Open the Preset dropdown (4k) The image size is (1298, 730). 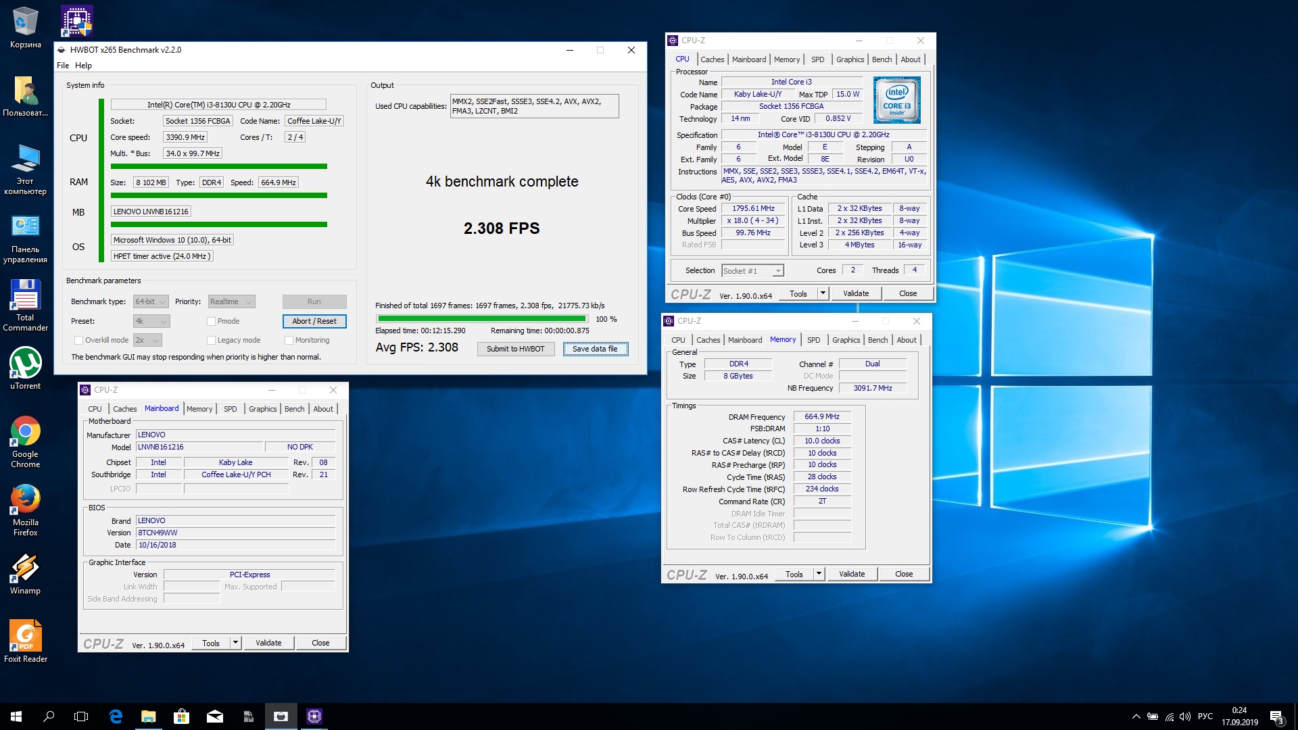click(151, 321)
